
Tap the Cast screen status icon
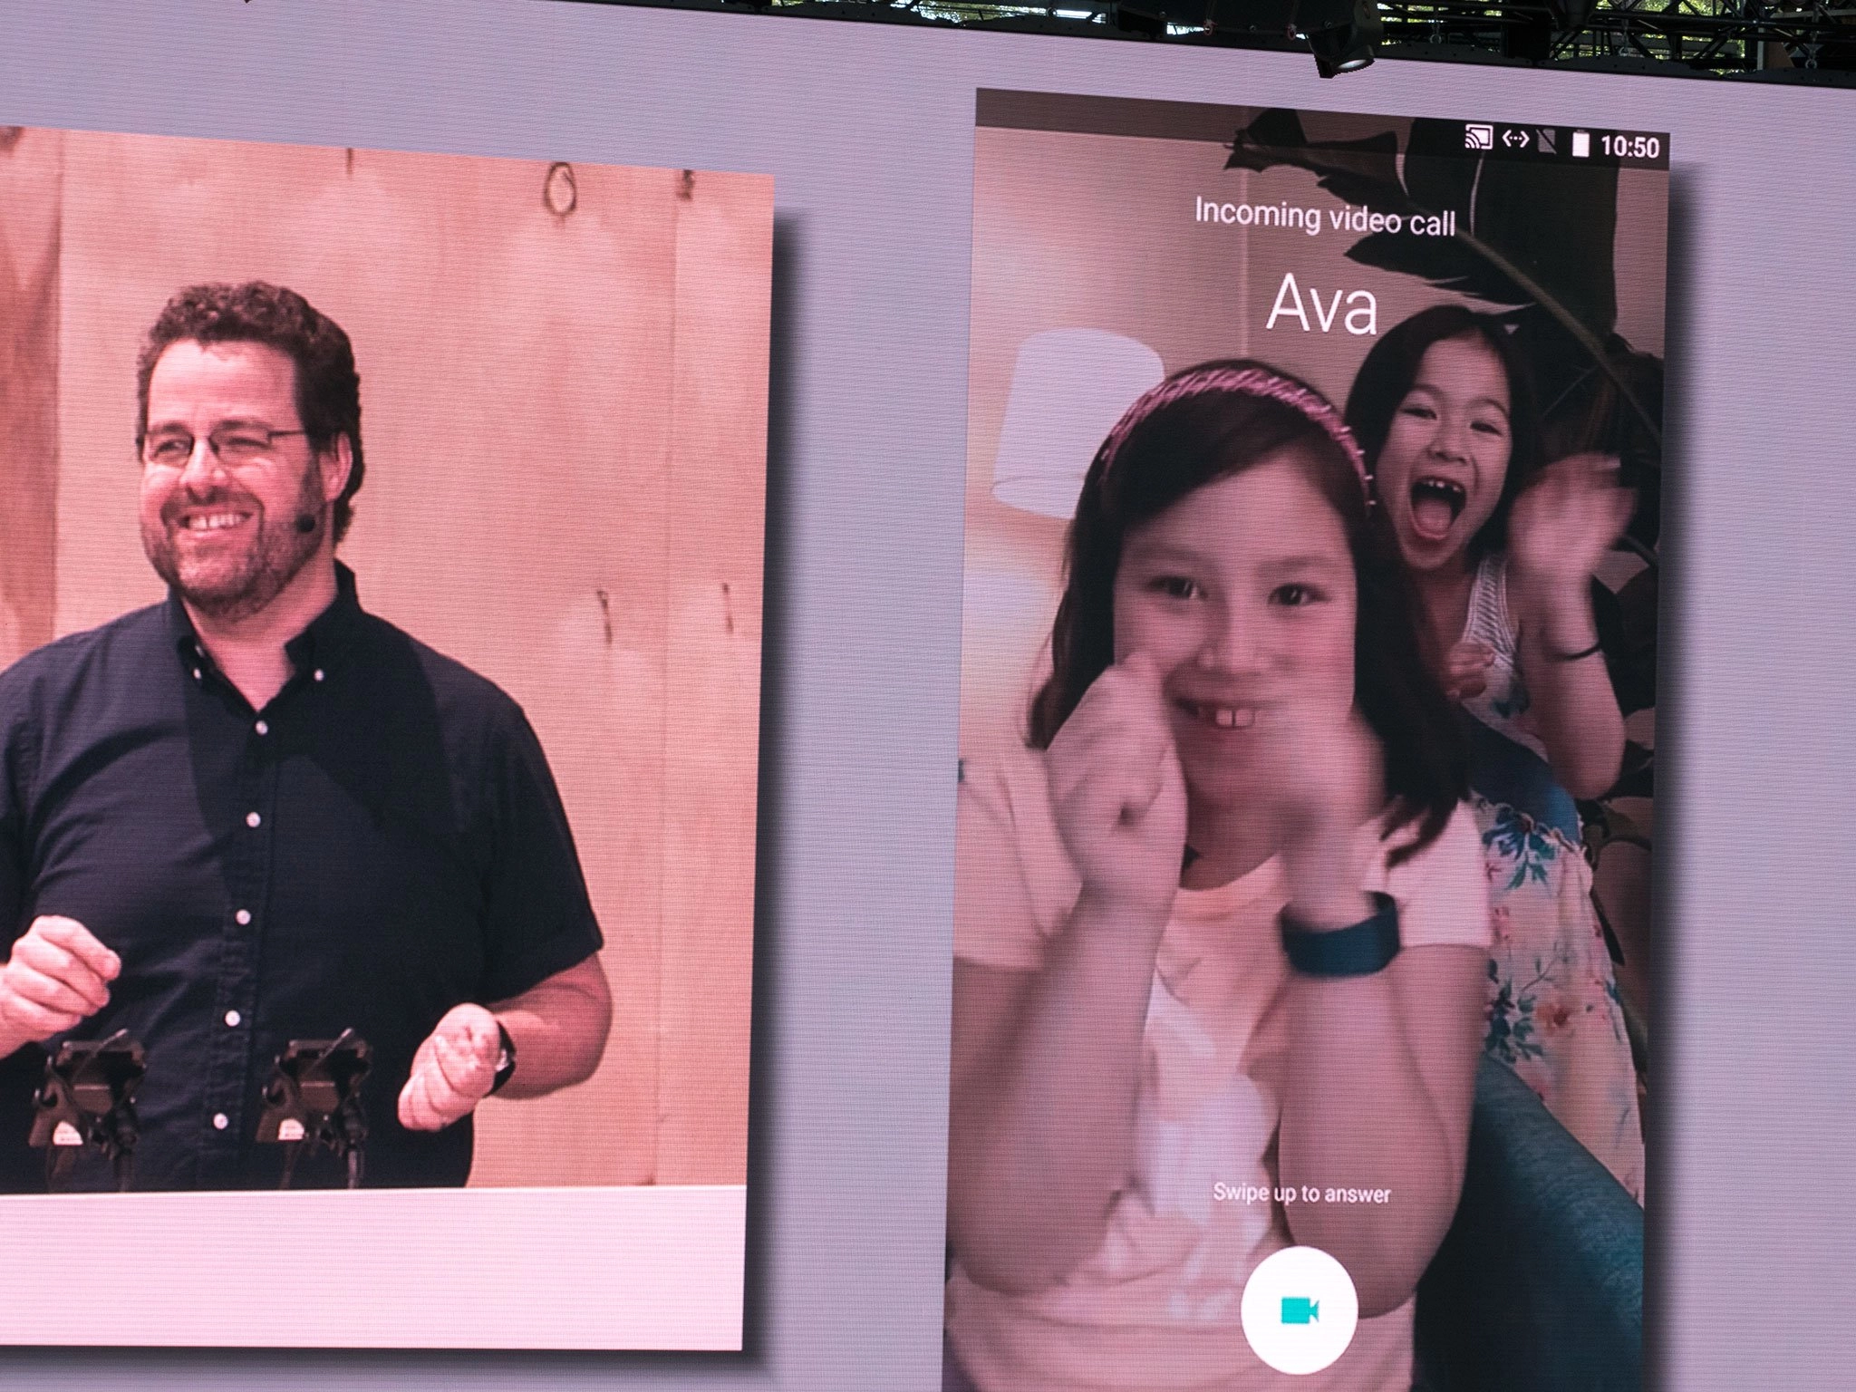pyautogui.click(x=1479, y=139)
